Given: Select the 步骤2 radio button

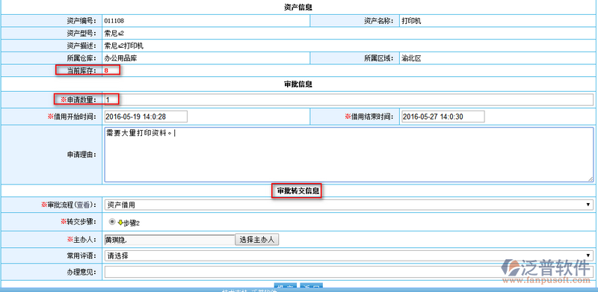Looking at the screenshot, I should [111, 222].
